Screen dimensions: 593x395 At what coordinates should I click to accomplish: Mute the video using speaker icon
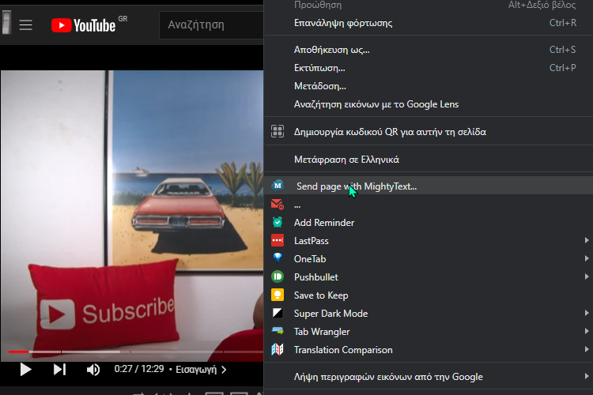[x=93, y=369]
